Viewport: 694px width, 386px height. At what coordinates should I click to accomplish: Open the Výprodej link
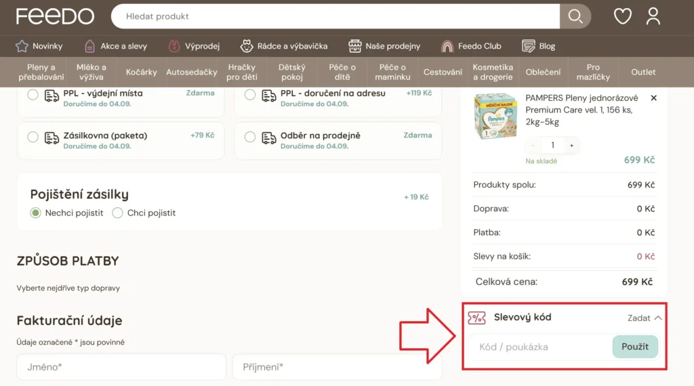click(194, 46)
